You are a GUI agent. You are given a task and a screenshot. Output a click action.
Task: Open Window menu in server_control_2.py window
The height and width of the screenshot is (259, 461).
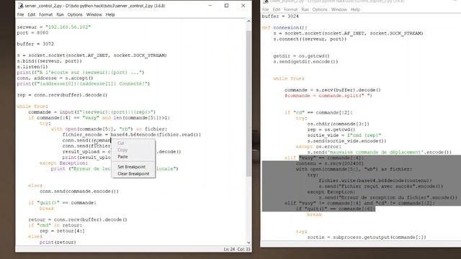point(94,14)
